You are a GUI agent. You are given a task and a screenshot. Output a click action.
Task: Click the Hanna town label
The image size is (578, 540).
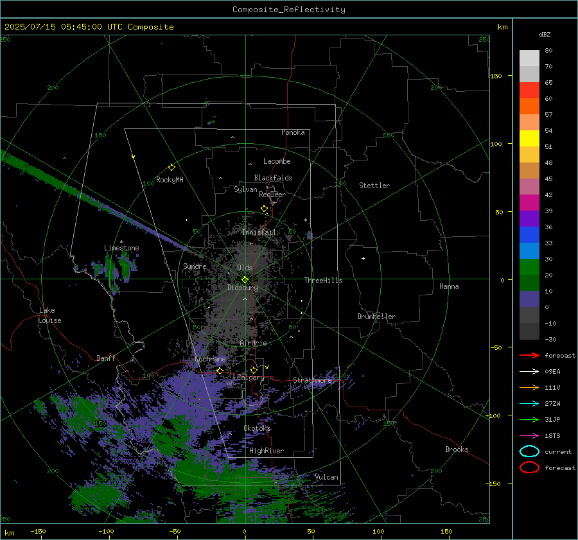click(449, 286)
